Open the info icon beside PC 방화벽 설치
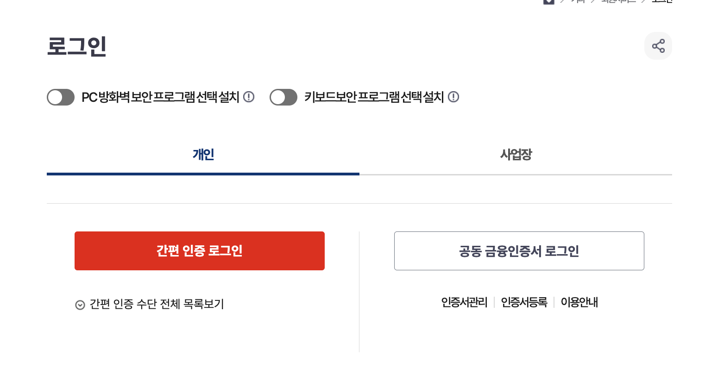The image size is (705, 374). coord(249,97)
